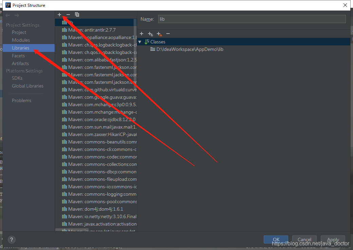Select Maven: commons-codec library

click(96, 157)
